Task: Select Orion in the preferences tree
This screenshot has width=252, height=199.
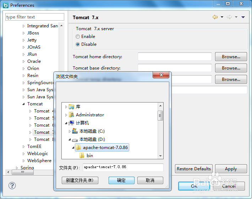Action: coord(33,68)
